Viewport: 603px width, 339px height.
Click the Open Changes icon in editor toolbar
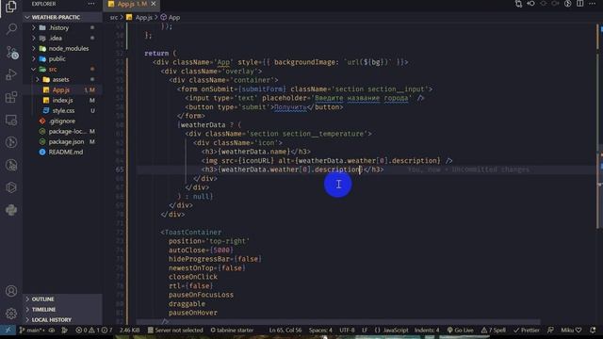518,4
